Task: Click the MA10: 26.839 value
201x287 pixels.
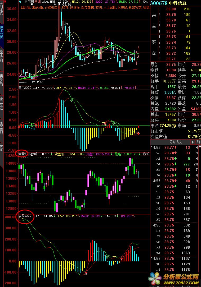Action: [83, 2]
